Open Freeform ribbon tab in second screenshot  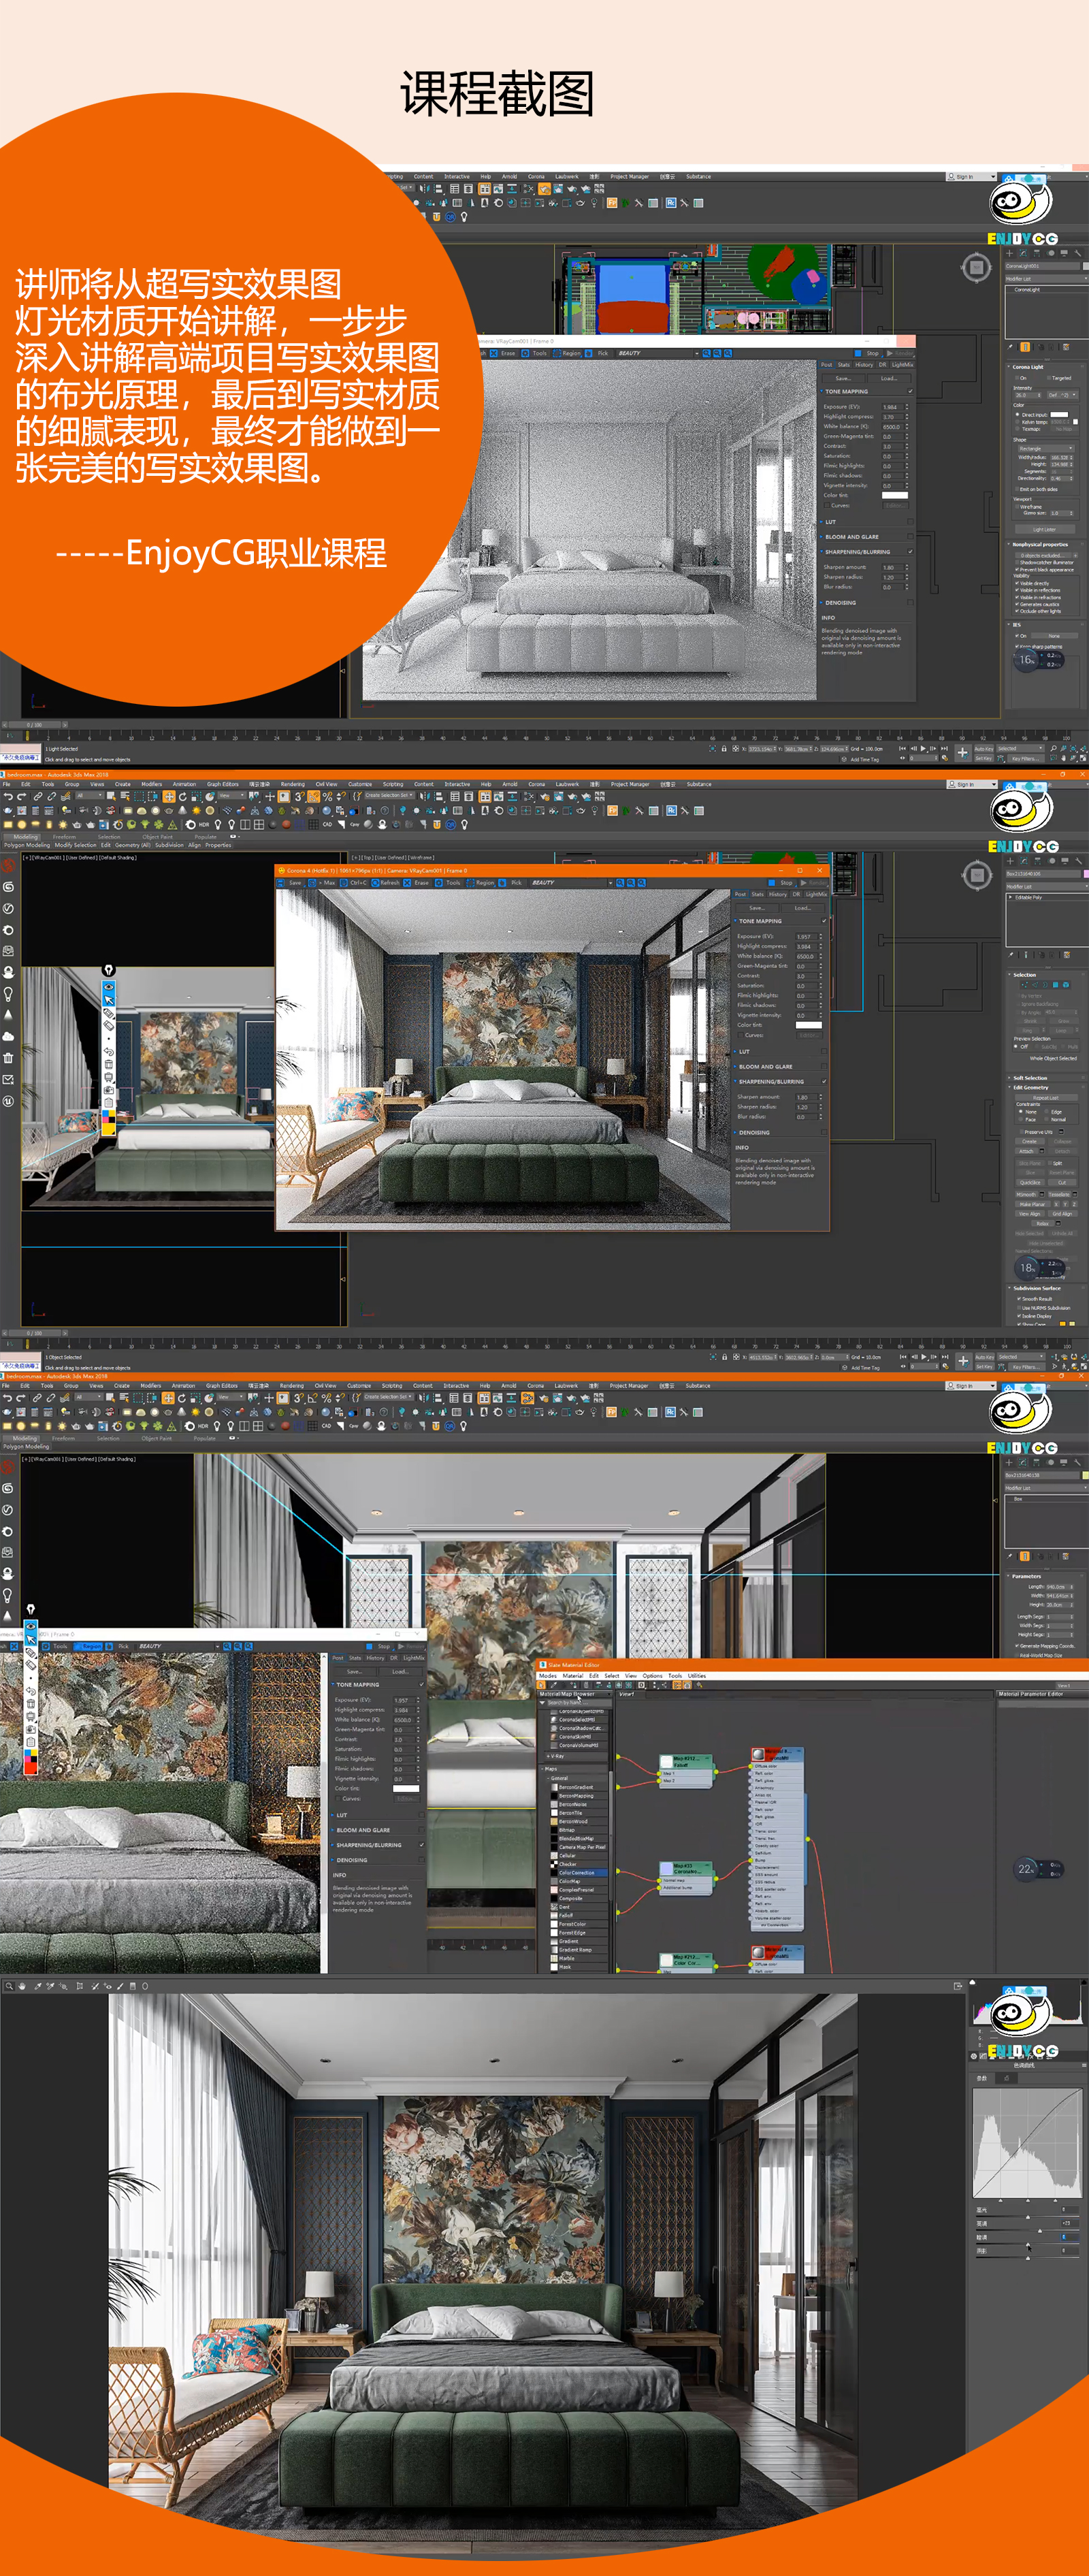[x=64, y=837]
